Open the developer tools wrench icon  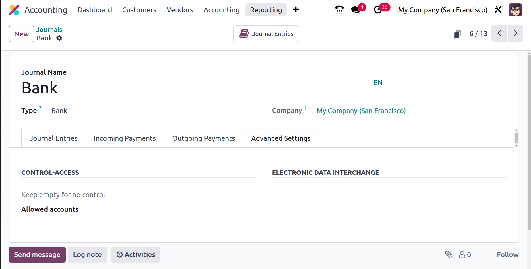[x=498, y=10]
